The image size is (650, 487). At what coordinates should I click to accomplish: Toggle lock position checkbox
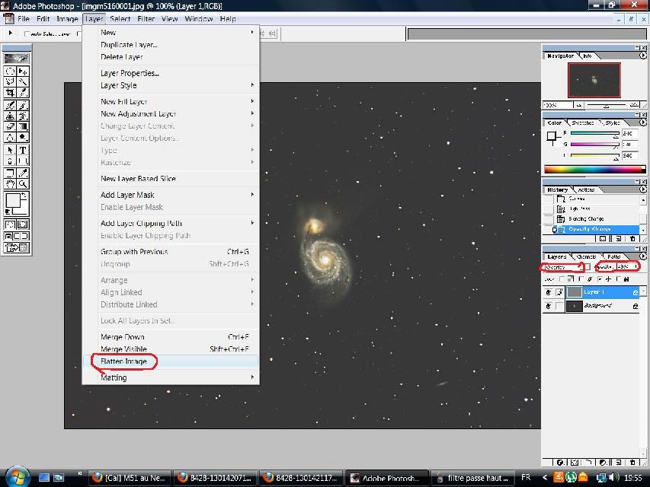click(x=600, y=279)
